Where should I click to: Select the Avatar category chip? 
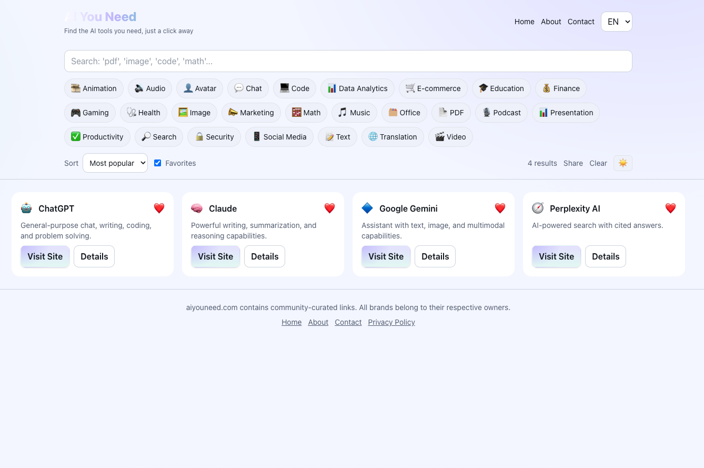(200, 88)
